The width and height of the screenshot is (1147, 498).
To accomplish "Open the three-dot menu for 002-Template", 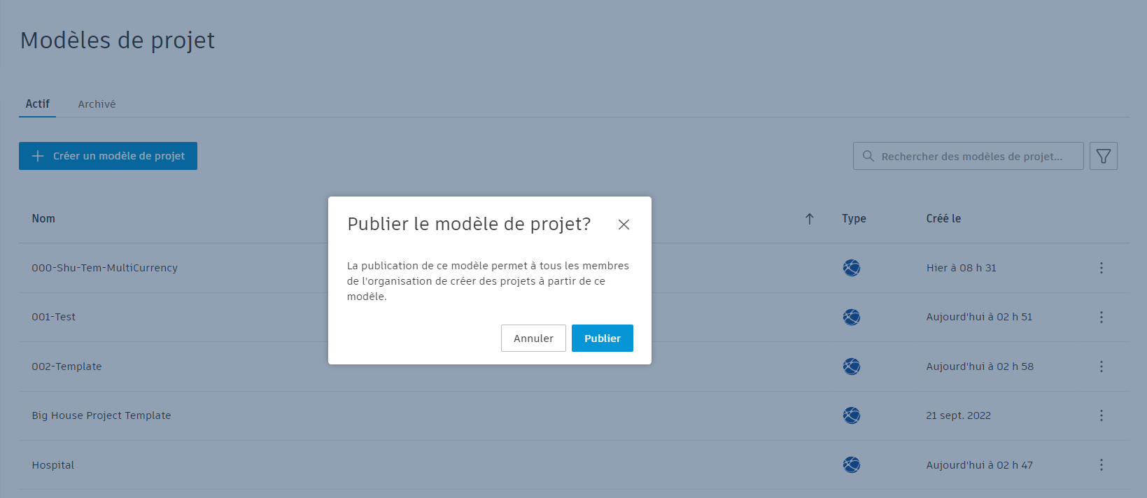I will click(x=1101, y=367).
